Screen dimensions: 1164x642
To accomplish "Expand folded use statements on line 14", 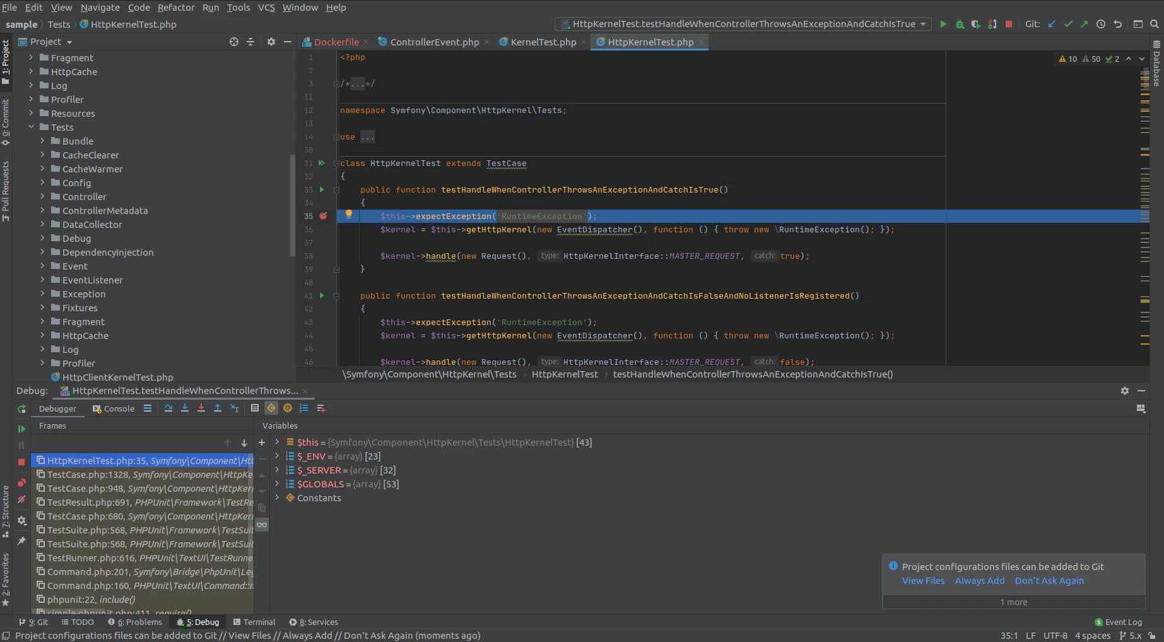I will tap(336, 137).
